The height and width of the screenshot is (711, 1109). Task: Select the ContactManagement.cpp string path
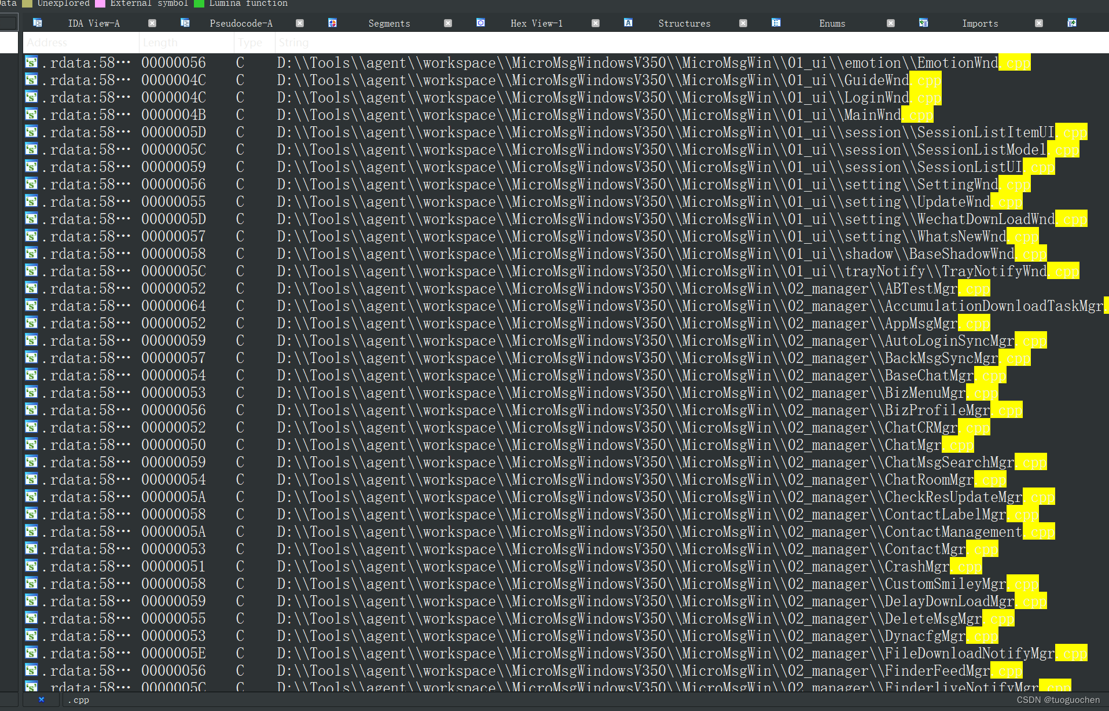(666, 532)
